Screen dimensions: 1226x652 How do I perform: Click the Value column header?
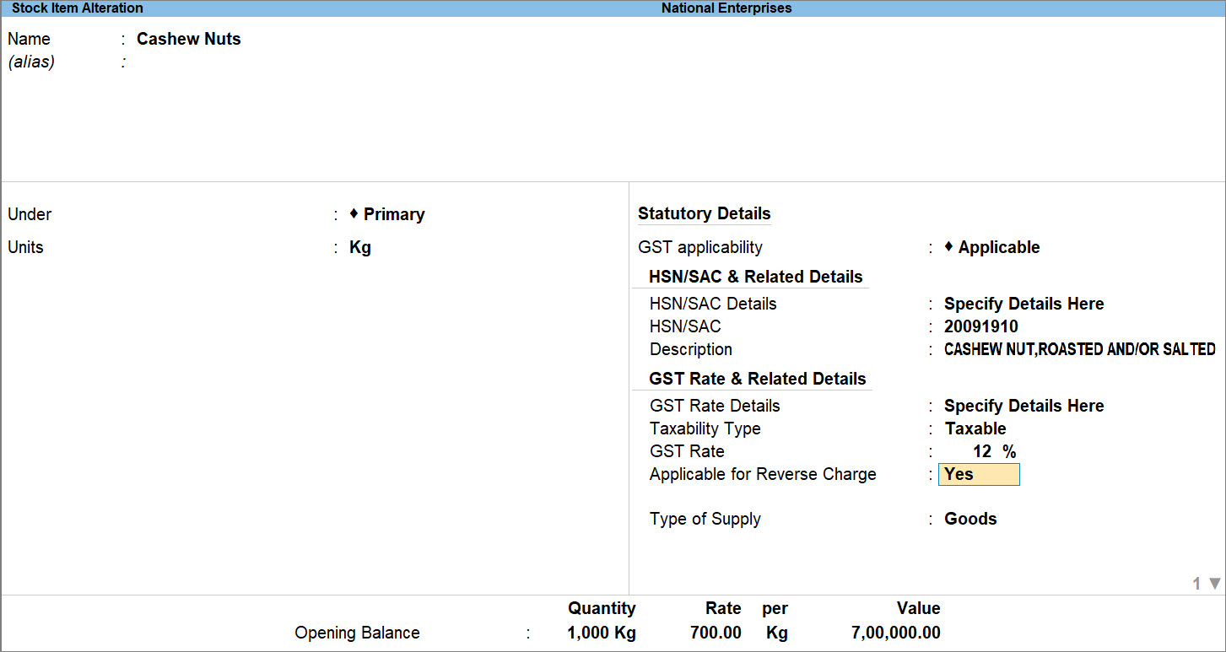click(x=918, y=608)
